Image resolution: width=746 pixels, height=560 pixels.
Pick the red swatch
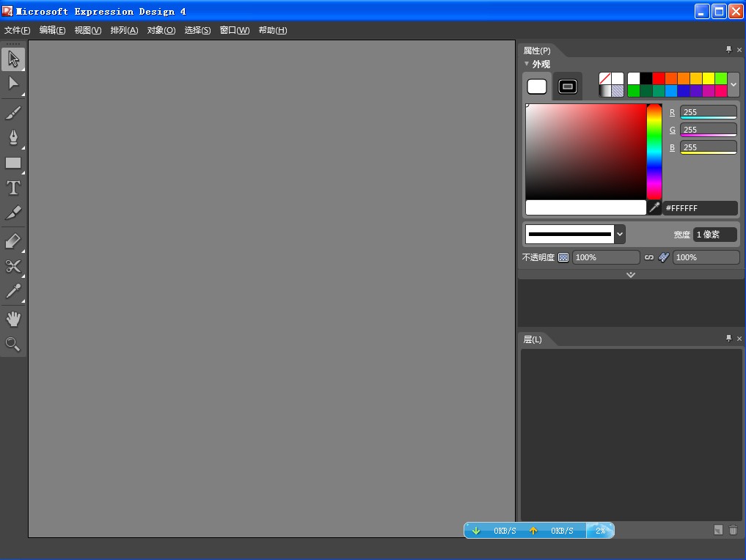click(659, 78)
